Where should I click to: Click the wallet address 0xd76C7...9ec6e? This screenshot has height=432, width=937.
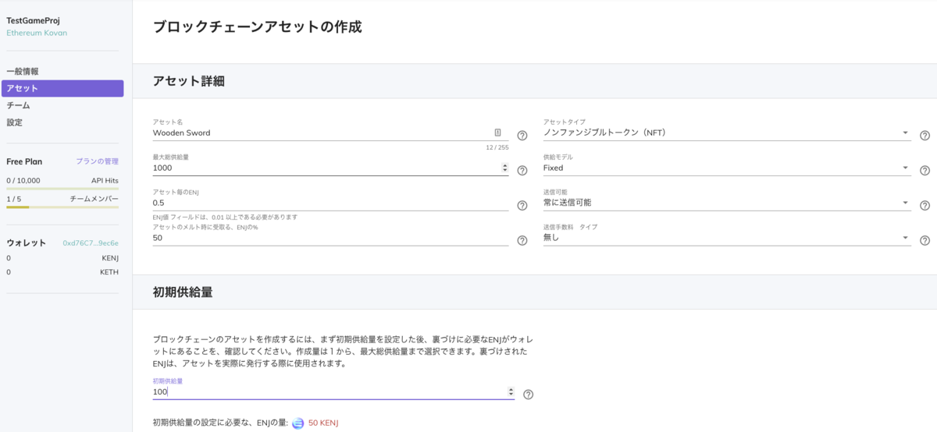click(x=91, y=243)
